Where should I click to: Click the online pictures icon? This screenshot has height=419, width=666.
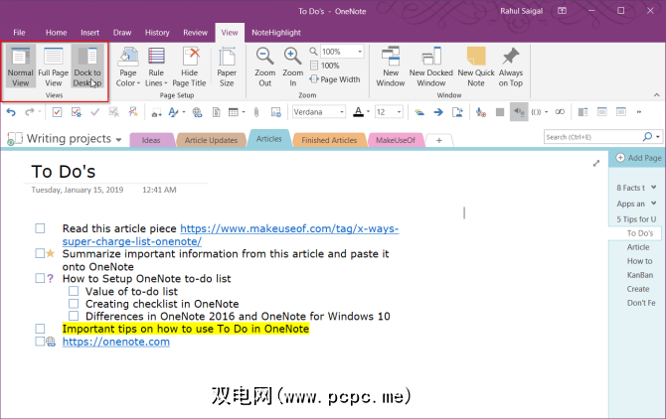pyautogui.click(x=276, y=112)
